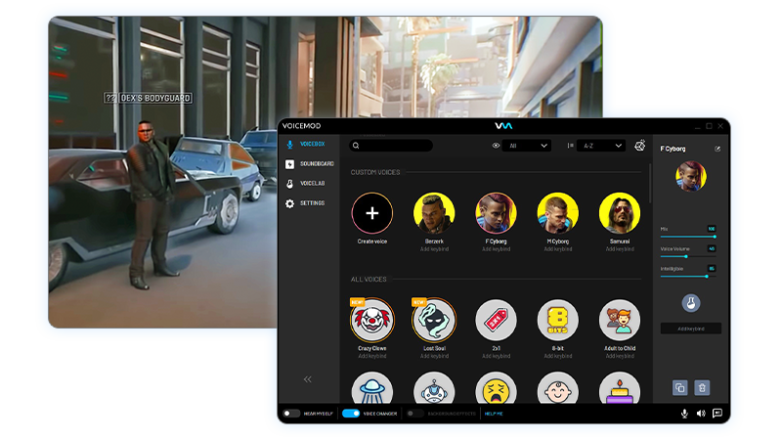This screenshot has width=782, height=440.
Task: Toggle the Hear Myself switch
Action: (x=290, y=414)
